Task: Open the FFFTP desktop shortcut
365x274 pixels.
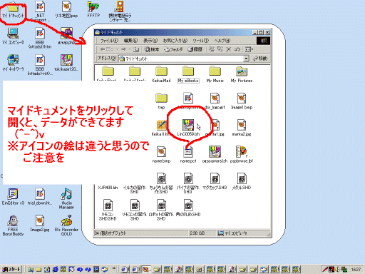Action: [93, 9]
